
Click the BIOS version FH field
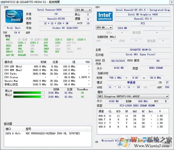(x=158, y=61)
